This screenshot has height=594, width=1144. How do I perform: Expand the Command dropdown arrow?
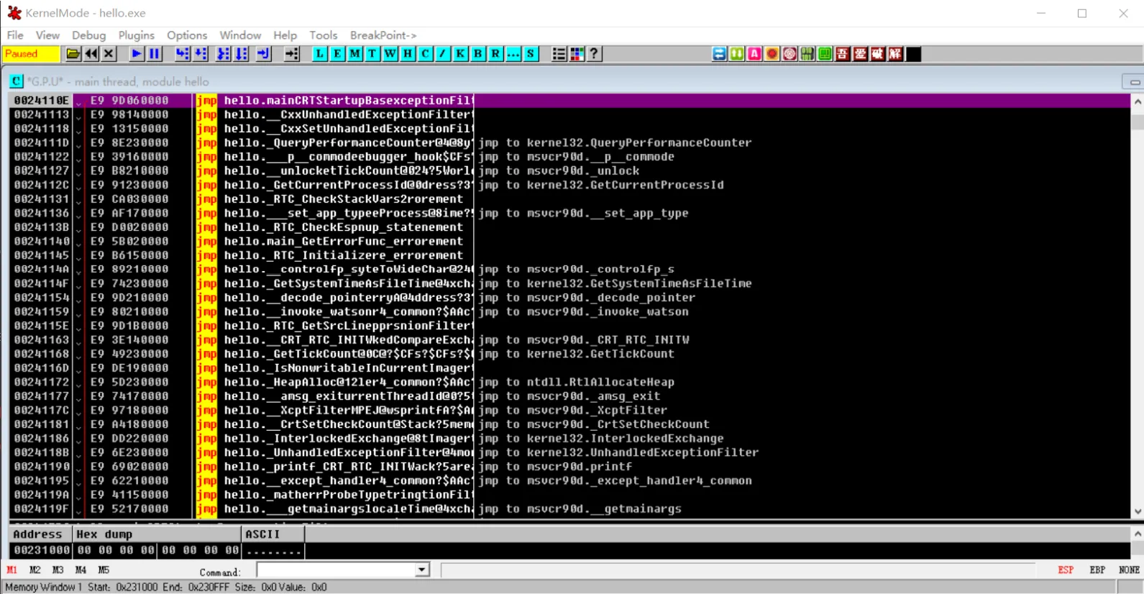[422, 570]
